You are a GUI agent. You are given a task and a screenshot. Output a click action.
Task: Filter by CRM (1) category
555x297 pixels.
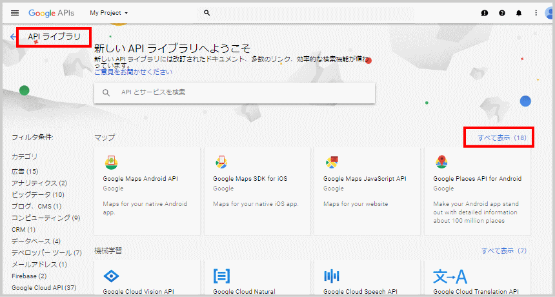click(23, 230)
